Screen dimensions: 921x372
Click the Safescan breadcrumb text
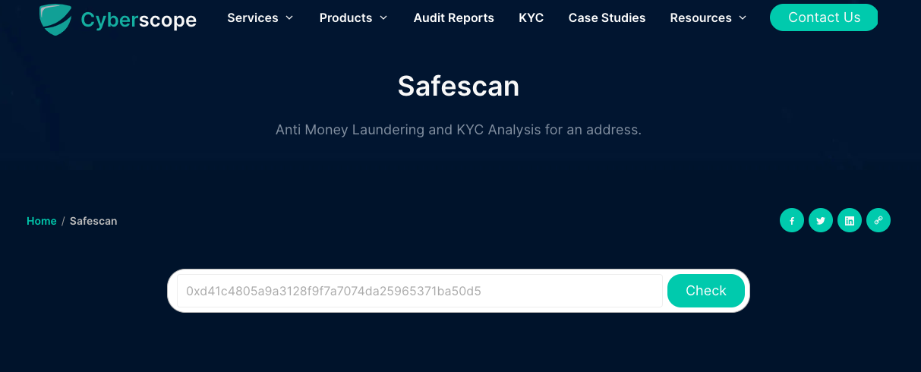93,221
